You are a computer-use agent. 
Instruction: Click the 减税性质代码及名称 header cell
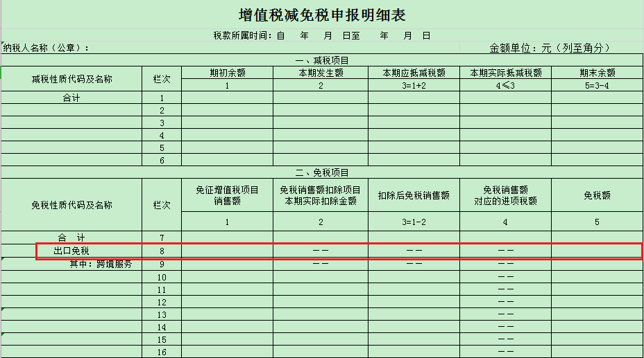click(71, 79)
